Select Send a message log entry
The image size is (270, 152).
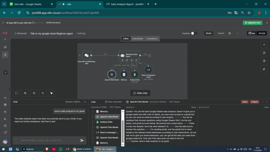[107, 132]
